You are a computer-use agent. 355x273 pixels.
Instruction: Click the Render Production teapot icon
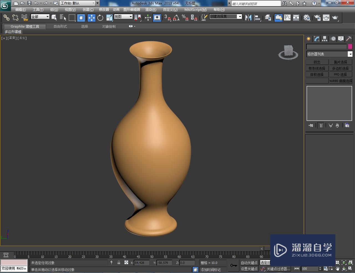coord(335,18)
